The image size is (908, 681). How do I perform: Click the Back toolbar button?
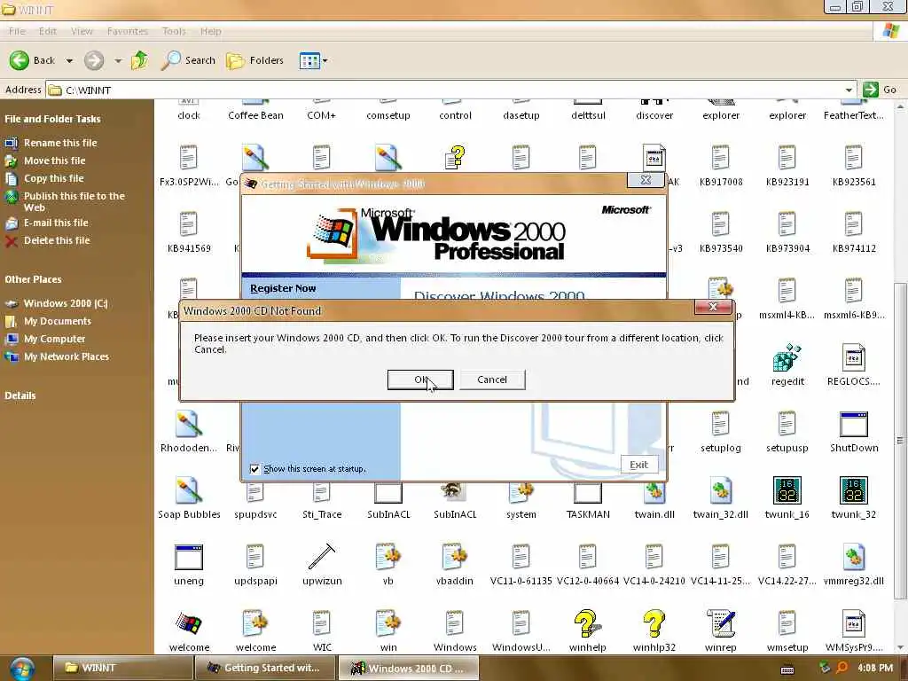[33, 60]
